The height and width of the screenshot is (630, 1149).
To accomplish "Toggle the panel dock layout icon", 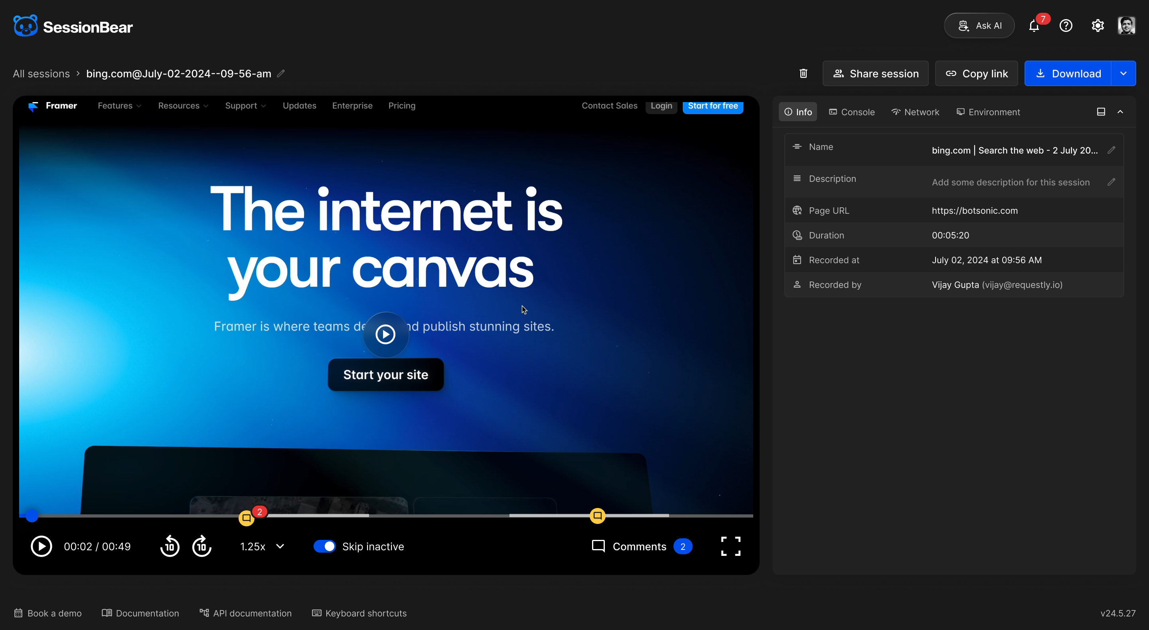I will 1101,112.
